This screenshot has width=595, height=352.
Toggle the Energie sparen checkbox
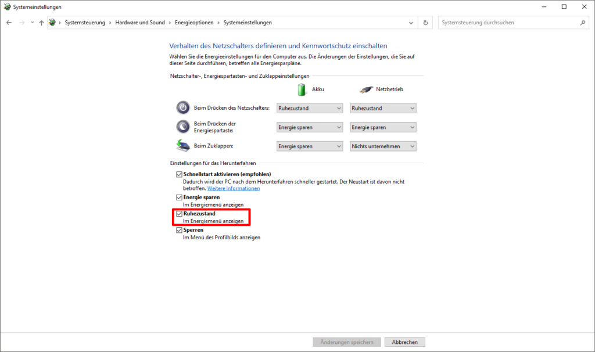click(180, 197)
